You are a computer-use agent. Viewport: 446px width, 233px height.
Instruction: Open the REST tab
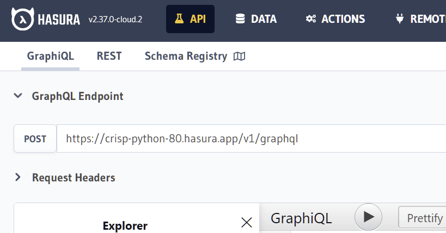click(109, 56)
